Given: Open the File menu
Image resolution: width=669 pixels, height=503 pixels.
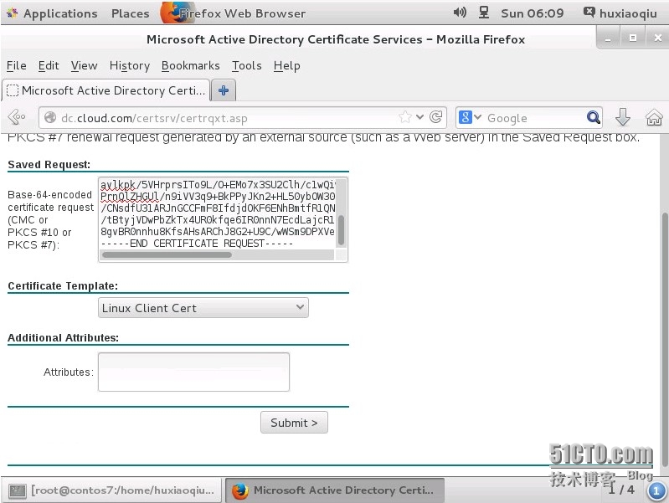Looking at the screenshot, I should pos(17,66).
